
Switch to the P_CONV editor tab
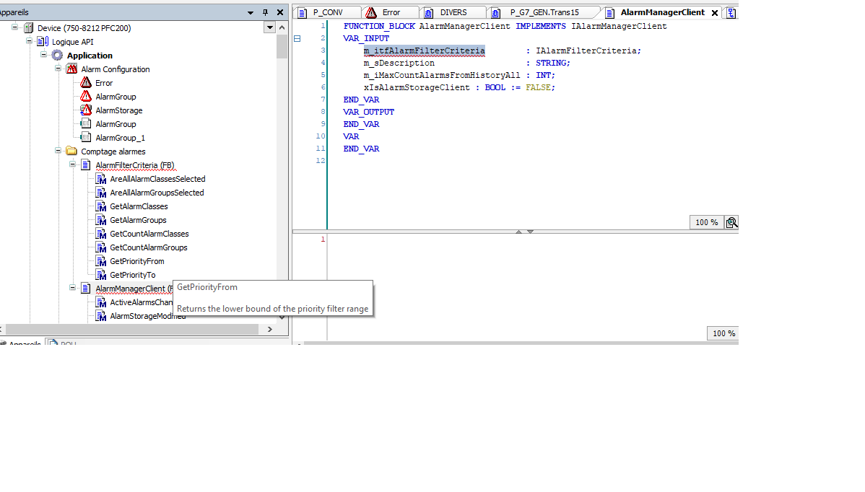point(327,12)
